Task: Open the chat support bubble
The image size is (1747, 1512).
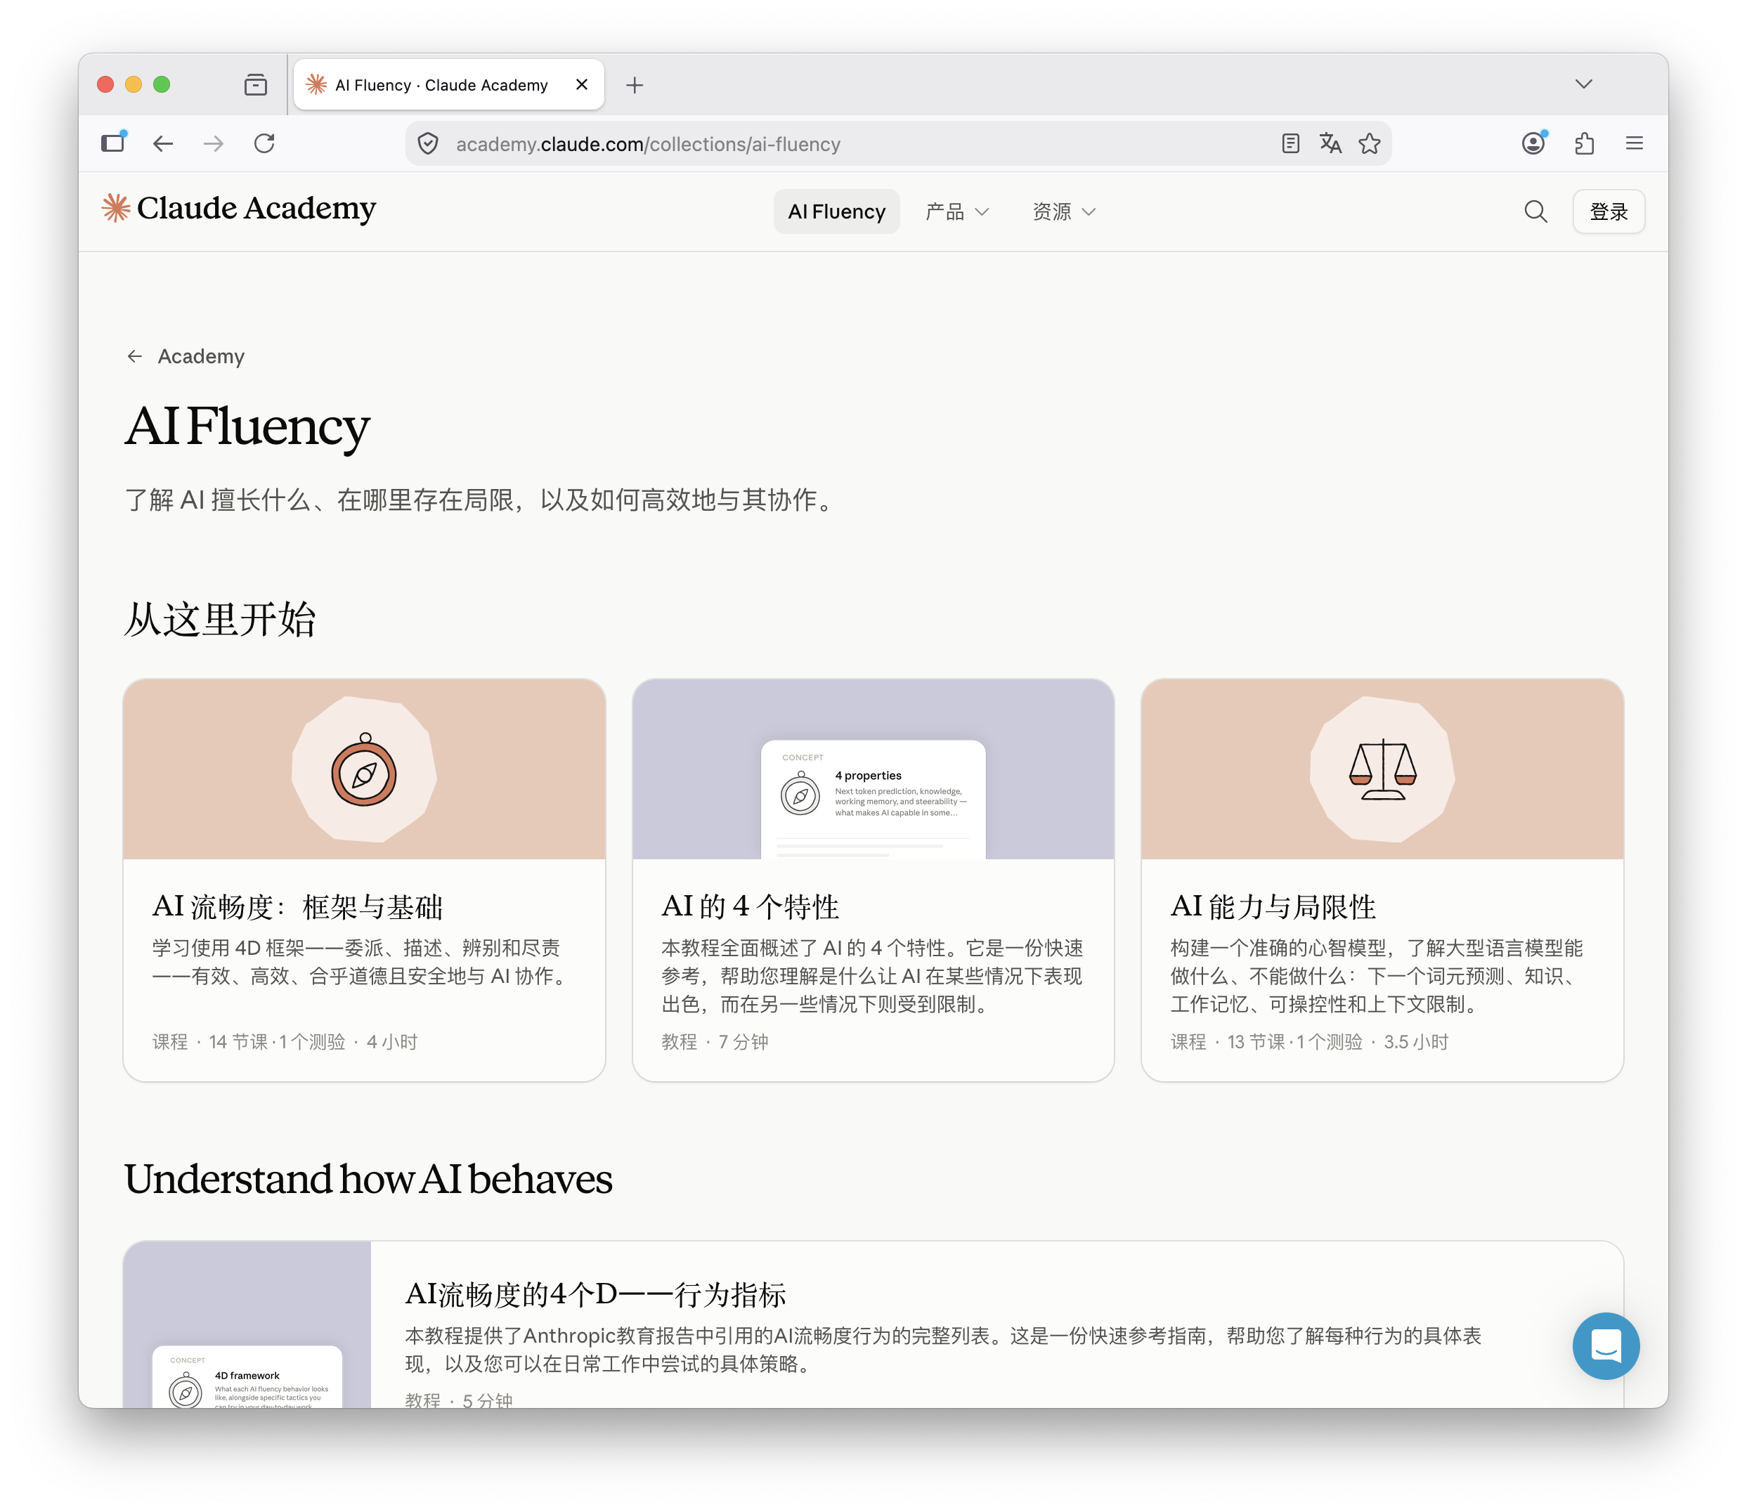Action: [x=1605, y=1345]
